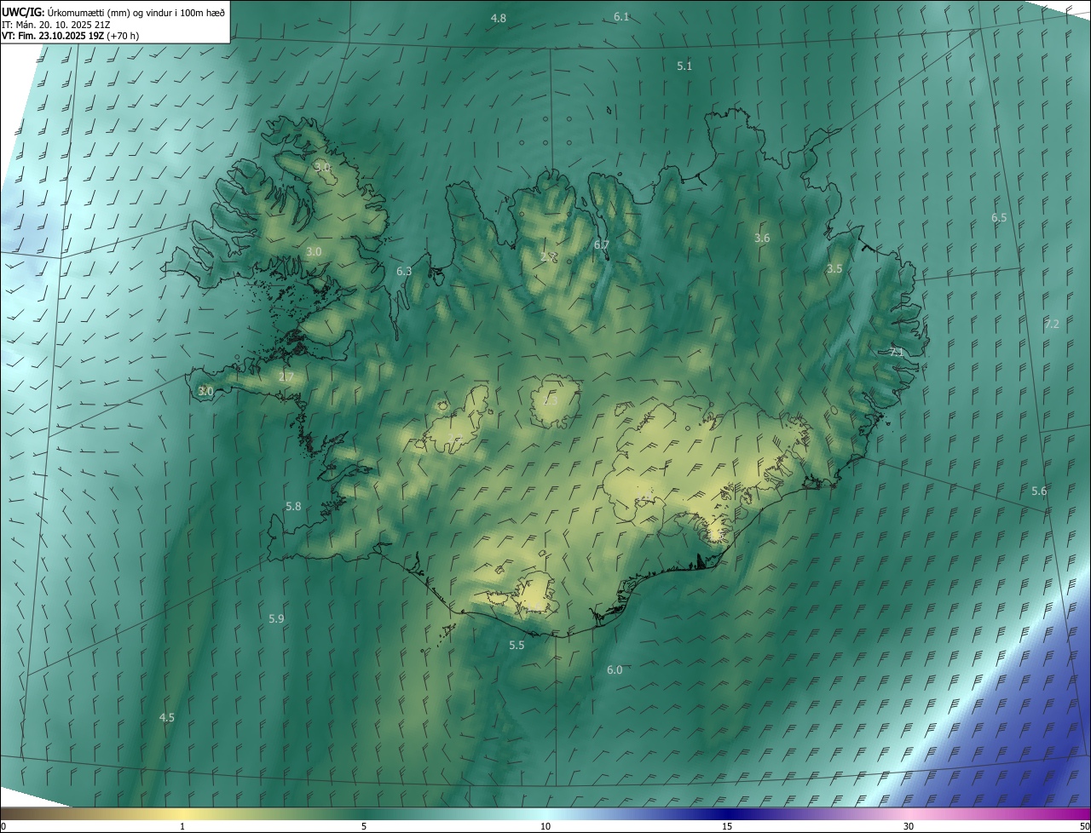1091x833 pixels.
Task: Click the 4.8 value label on the map
Action: (x=499, y=18)
